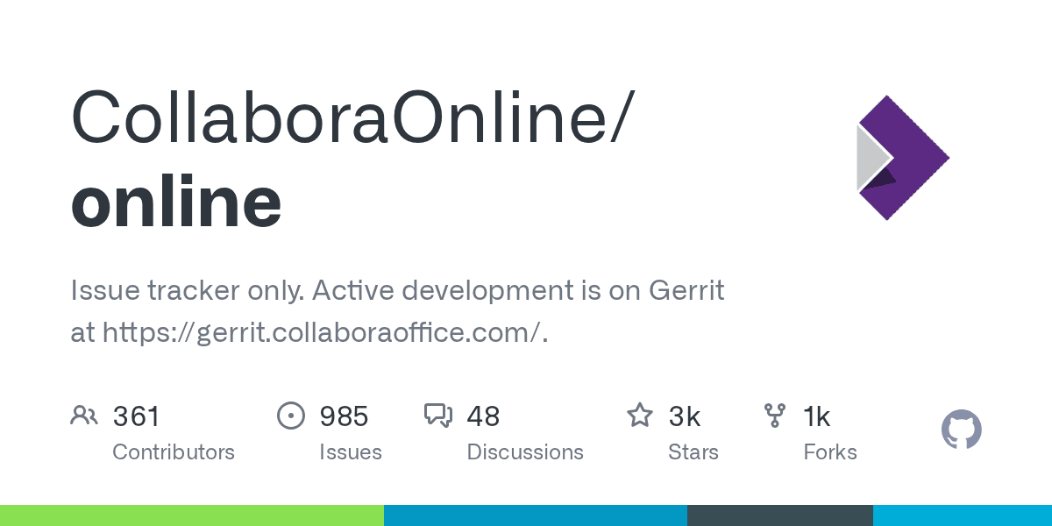Click the "985" issues count
Screen dimensions: 1052x526
[344, 416]
